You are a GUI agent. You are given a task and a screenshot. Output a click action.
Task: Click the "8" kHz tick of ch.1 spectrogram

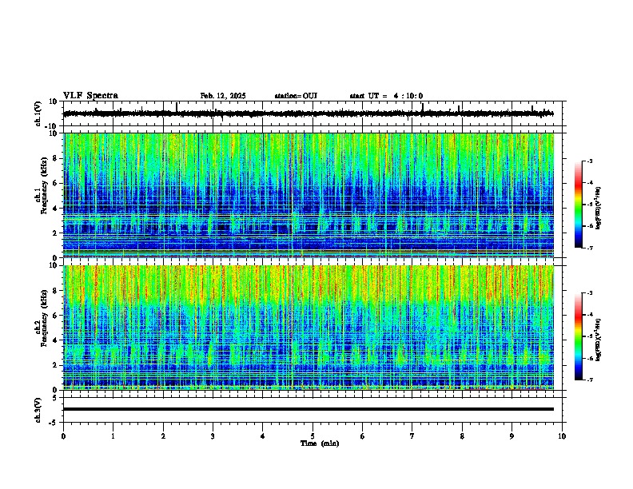[x=56, y=158]
